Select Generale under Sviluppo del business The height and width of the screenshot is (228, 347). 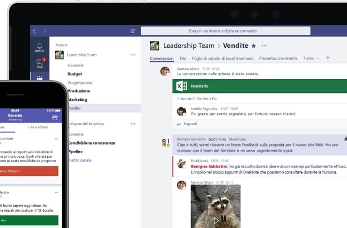click(76, 134)
